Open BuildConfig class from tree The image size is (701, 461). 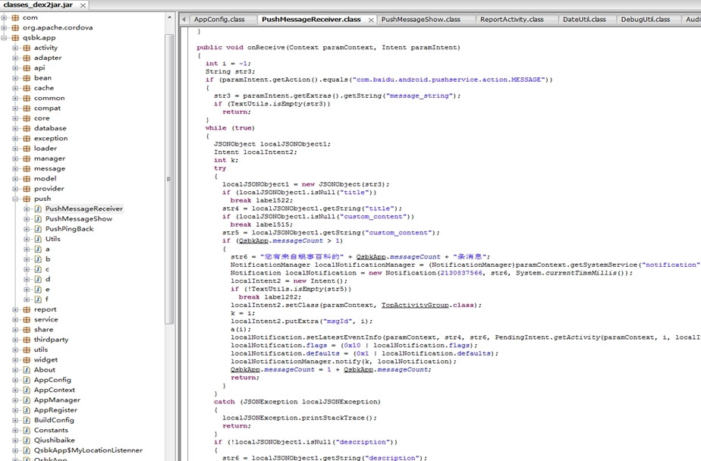pos(54,420)
